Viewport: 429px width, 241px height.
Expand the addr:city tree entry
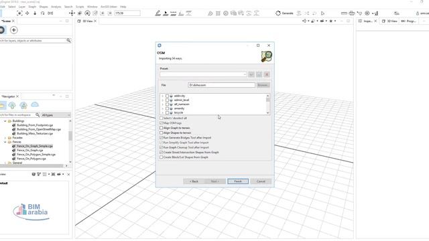(x=162, y=96)
